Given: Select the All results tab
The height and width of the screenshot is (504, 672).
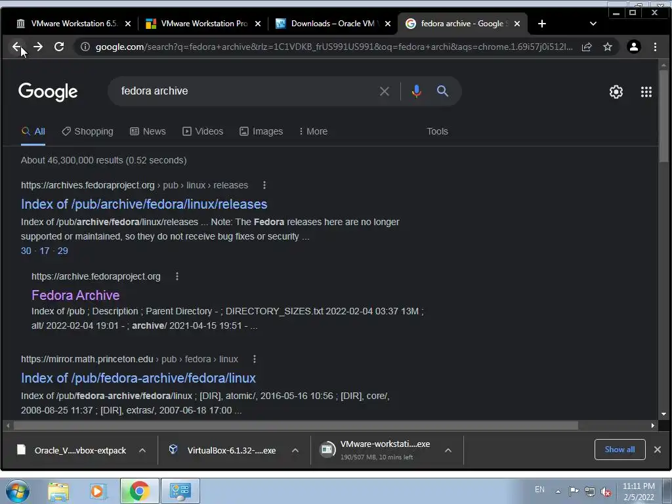Looking at the screenshot, I should (33, 131).
